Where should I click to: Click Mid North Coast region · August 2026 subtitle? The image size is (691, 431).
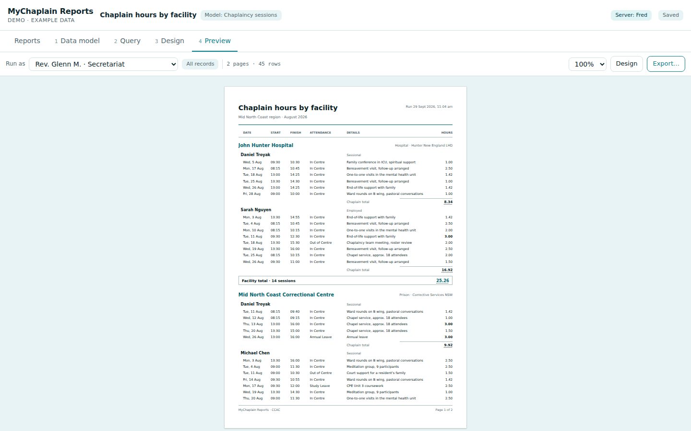273,117
